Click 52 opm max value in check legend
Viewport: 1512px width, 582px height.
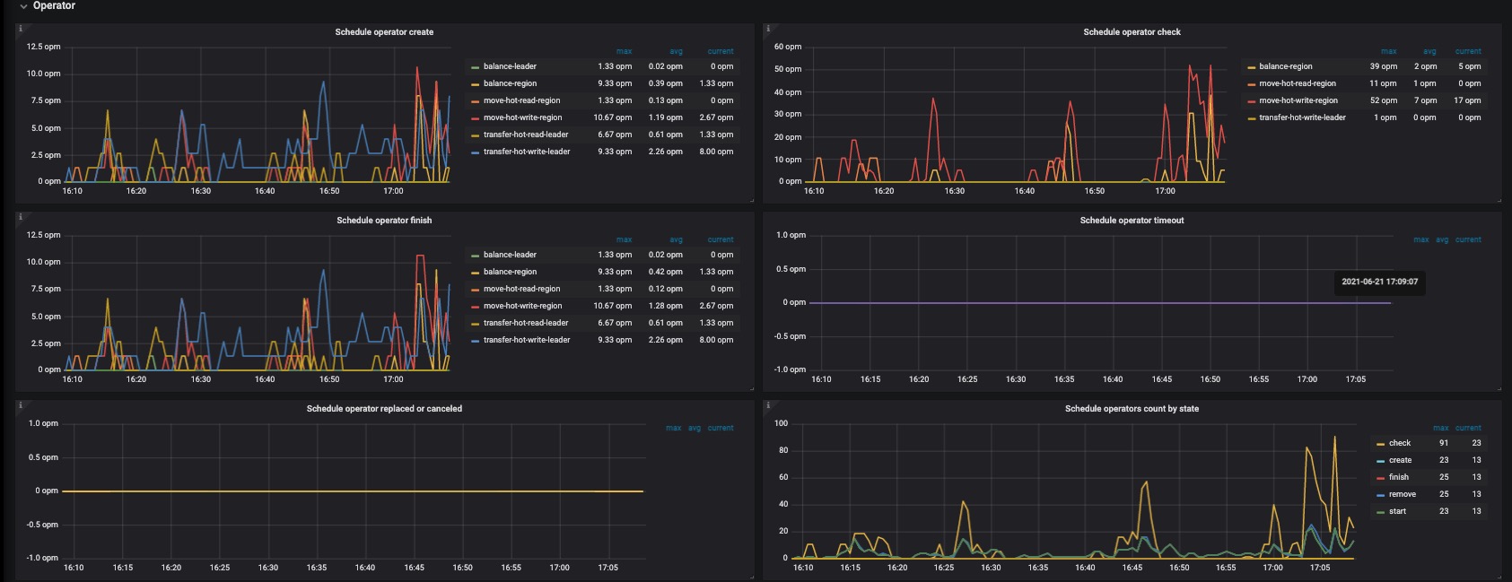pyautogui.click(x=1383, y=100)
